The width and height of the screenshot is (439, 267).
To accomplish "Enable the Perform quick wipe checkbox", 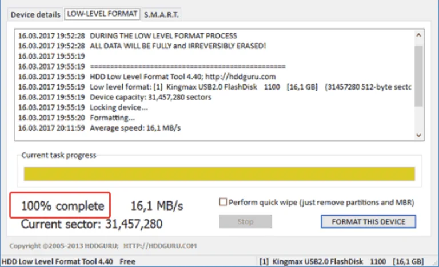I will (x=223, y=202).
